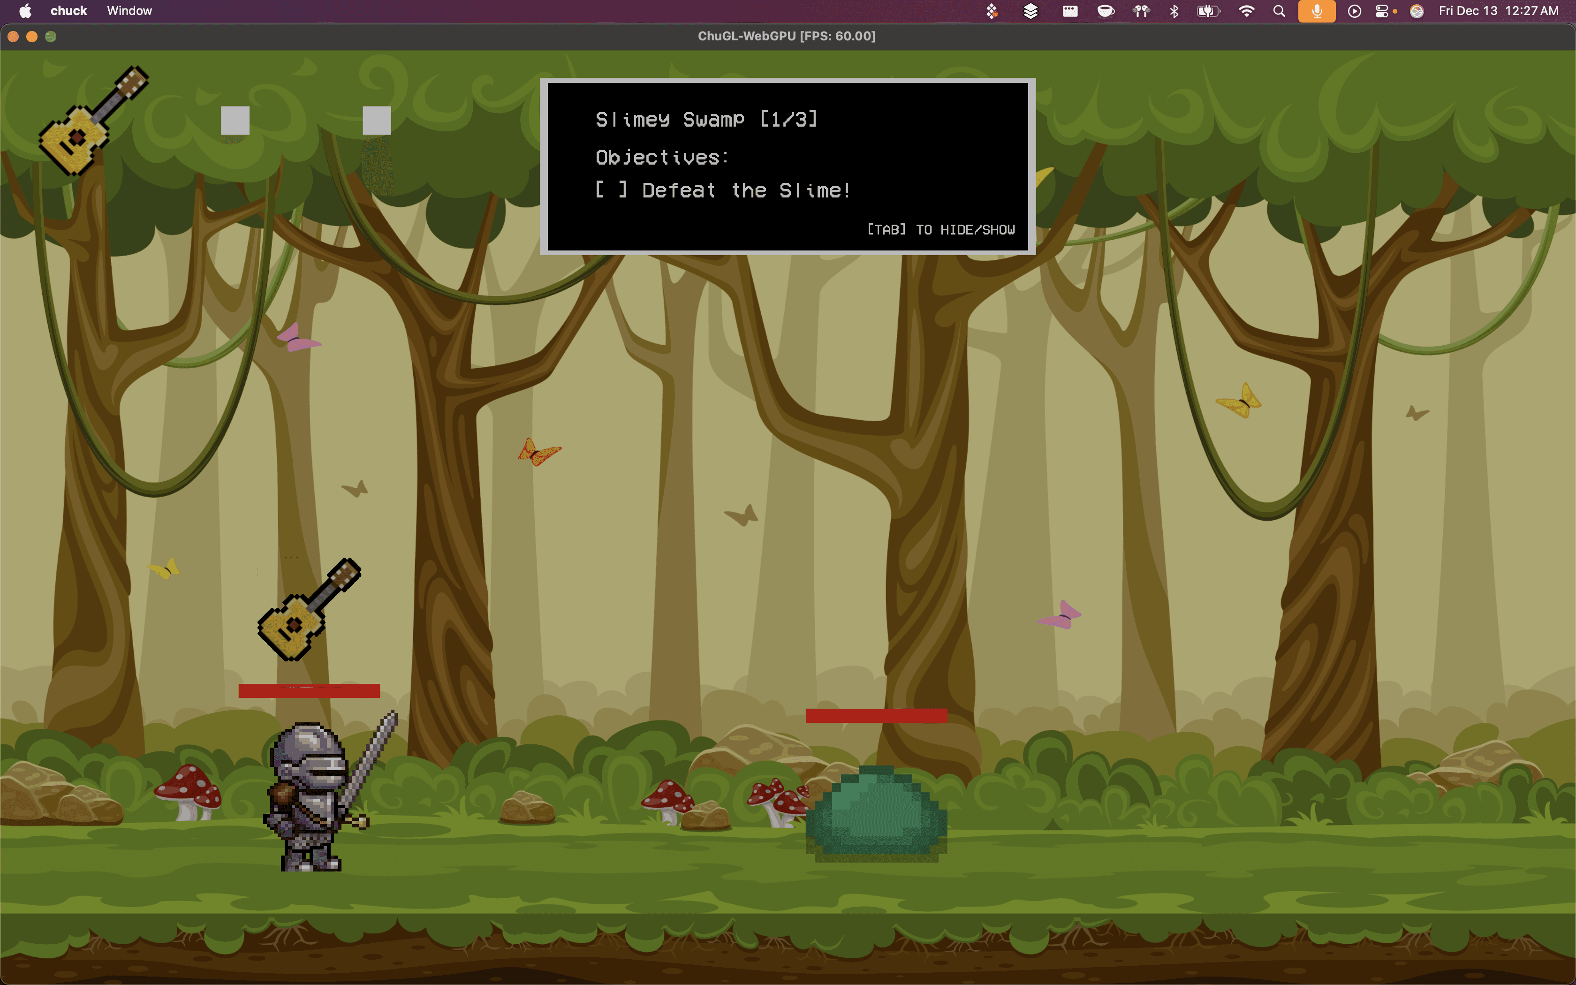Click the orange microphone menu bar icon
Image resolution: width=1576 pixels, height=985 pixels.
[x=1316, y=11]
